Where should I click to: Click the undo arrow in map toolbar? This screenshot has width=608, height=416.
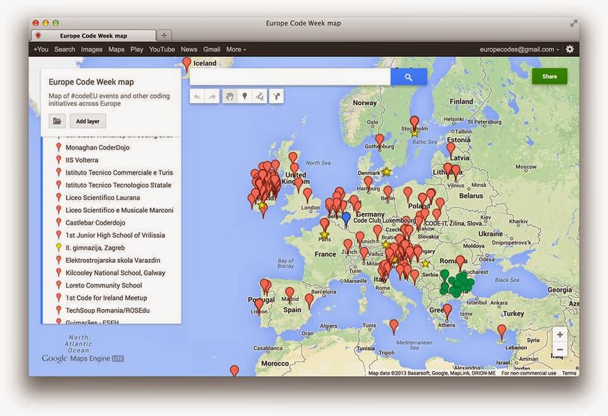pos(197,96)
